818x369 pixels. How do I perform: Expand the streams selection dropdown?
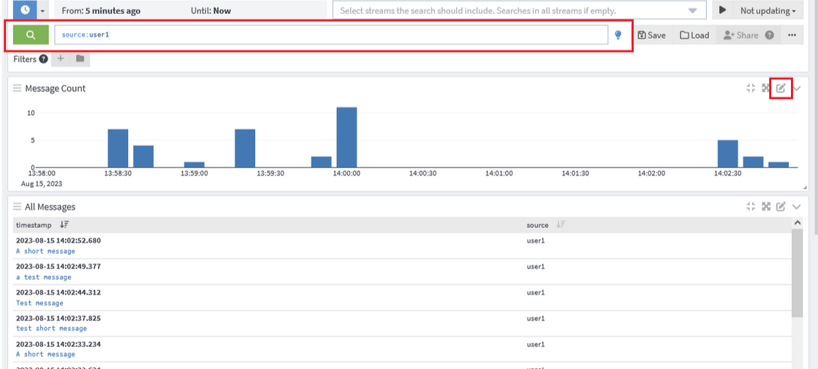pyautogui.click(x=692, y=11)
